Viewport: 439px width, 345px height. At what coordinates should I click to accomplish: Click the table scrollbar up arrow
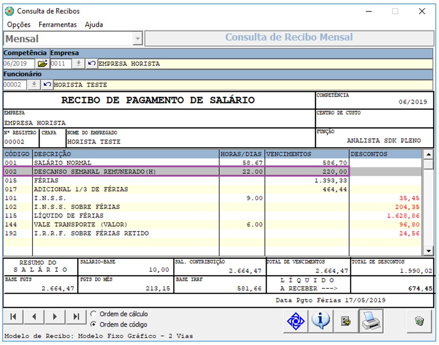point(428,154)
